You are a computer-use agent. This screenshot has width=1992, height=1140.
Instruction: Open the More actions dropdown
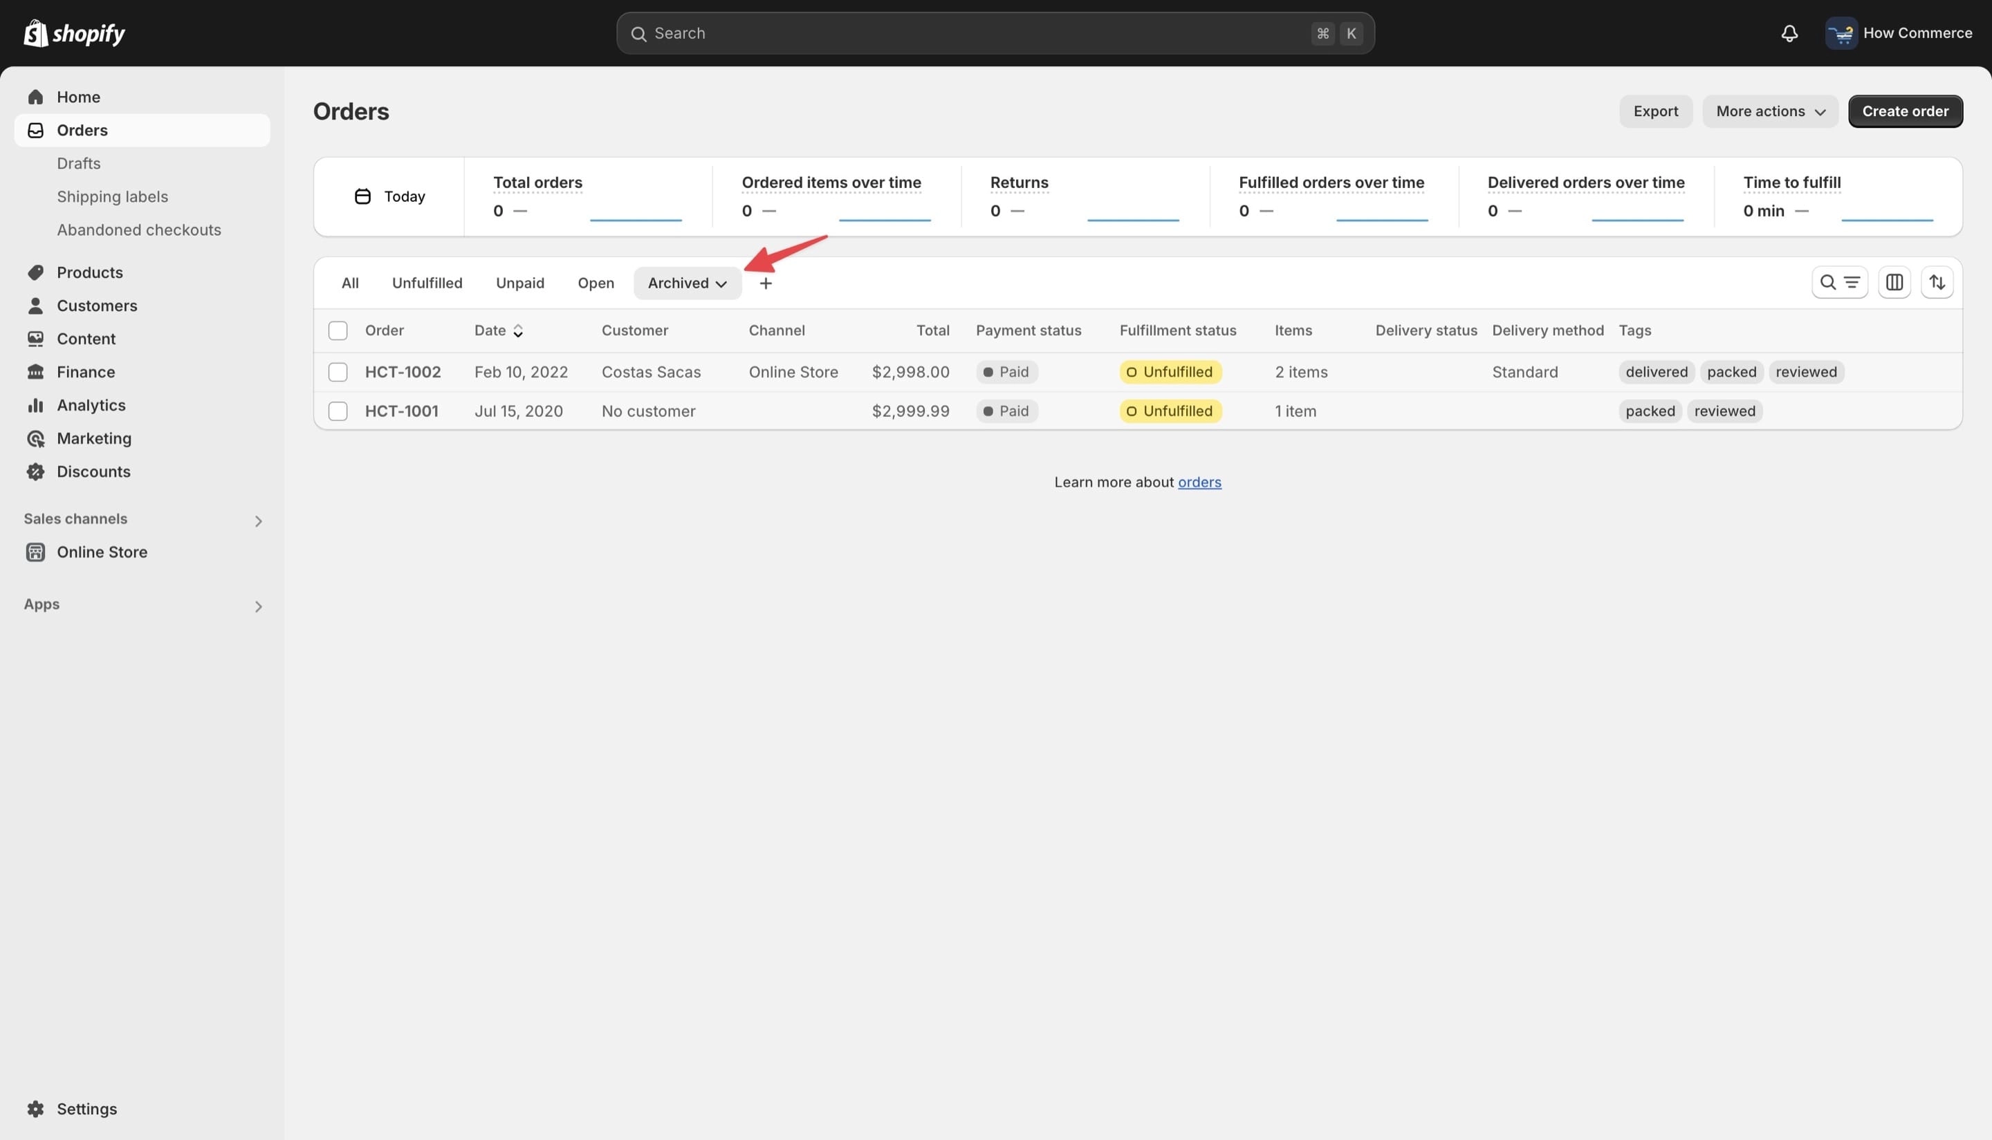click(x=1770, y=111)
